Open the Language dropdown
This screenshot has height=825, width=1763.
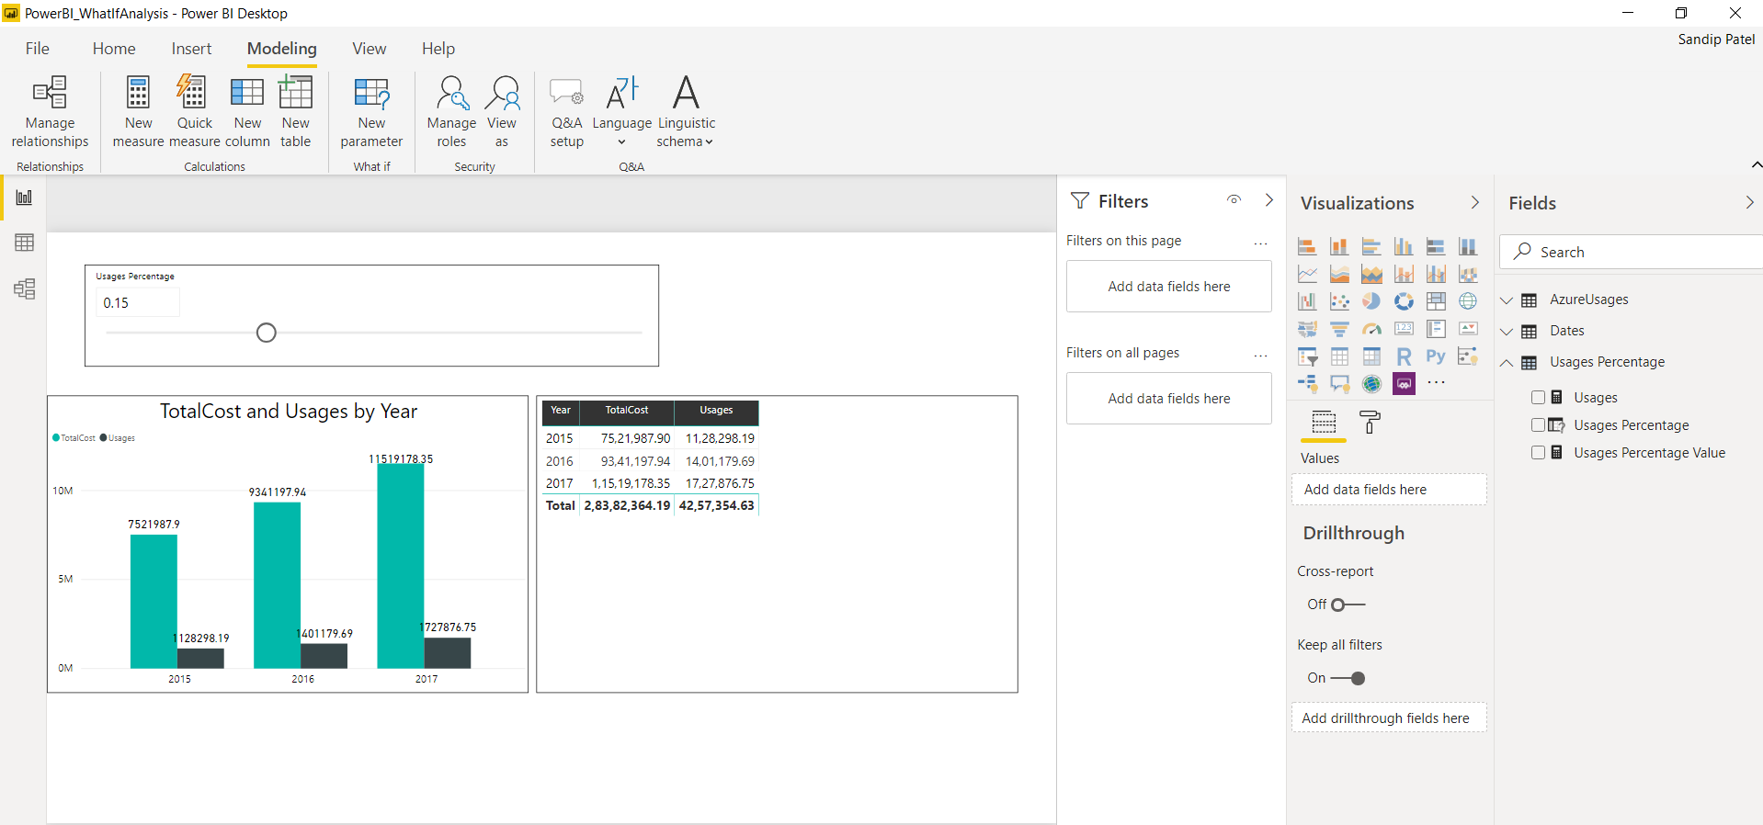621,111
